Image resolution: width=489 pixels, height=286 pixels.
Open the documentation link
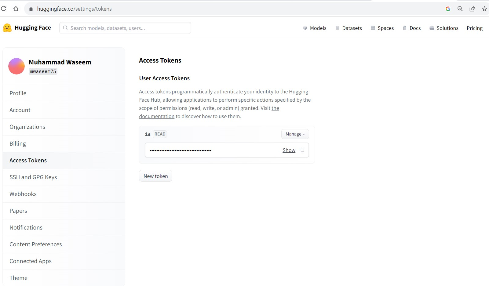coord(157,116)
